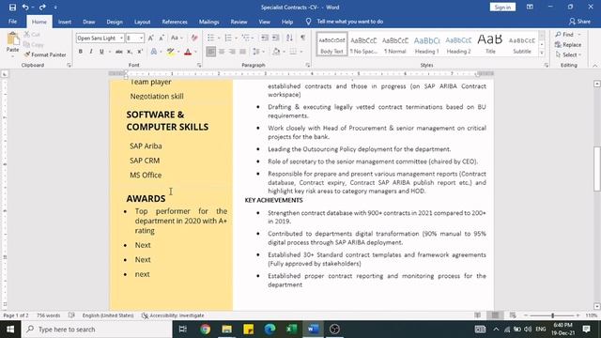This screenshot has height=338, width=601.
Task: Clear all formatting from selection
Action: click(194, 38)
